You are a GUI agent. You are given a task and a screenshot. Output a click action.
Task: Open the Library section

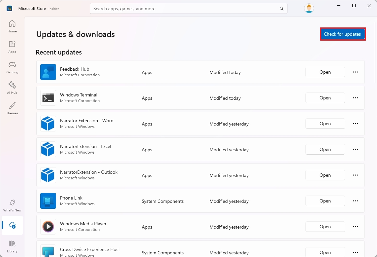[x=12, y=246]
